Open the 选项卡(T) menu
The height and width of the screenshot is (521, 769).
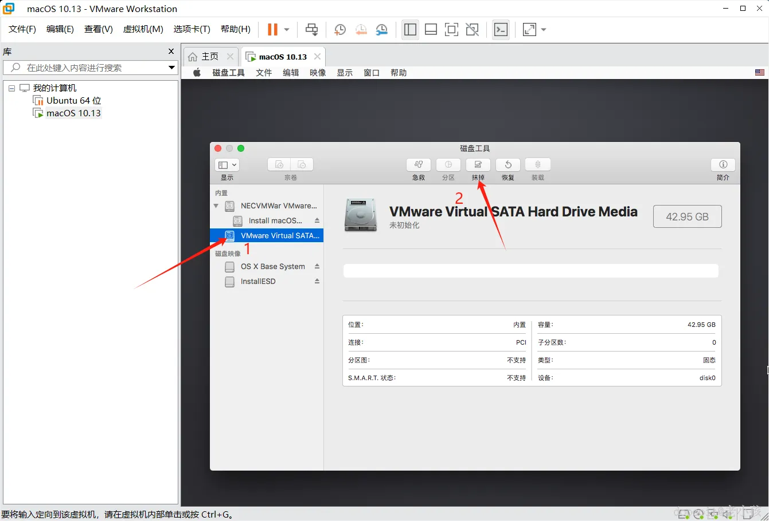tap(192, 29)
